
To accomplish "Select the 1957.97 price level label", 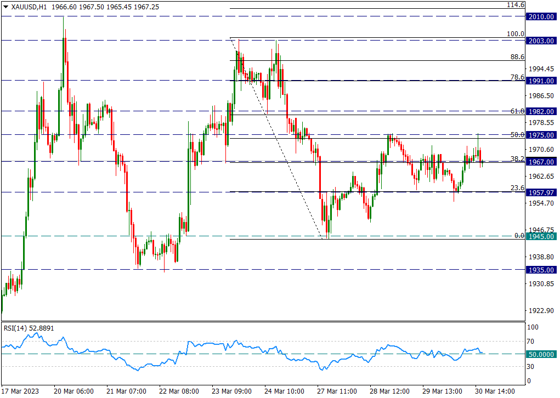I will coord(541,192).
